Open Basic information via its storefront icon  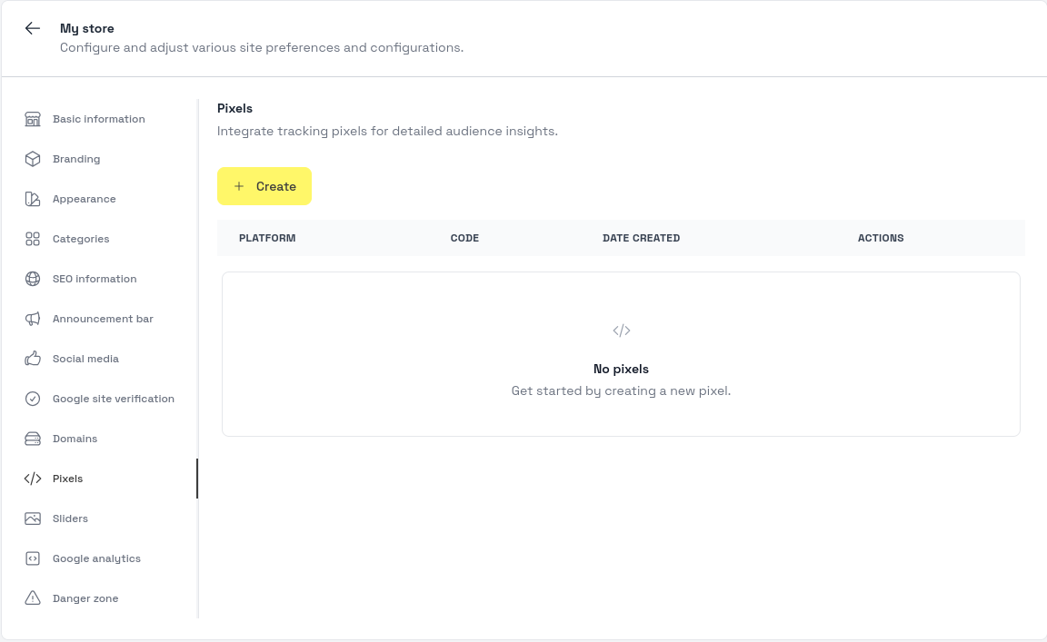coord(33,119)
